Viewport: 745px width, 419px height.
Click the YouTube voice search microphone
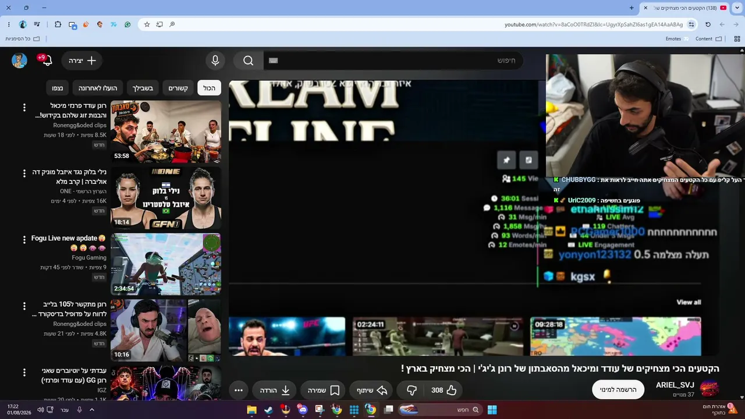(215, 61)
